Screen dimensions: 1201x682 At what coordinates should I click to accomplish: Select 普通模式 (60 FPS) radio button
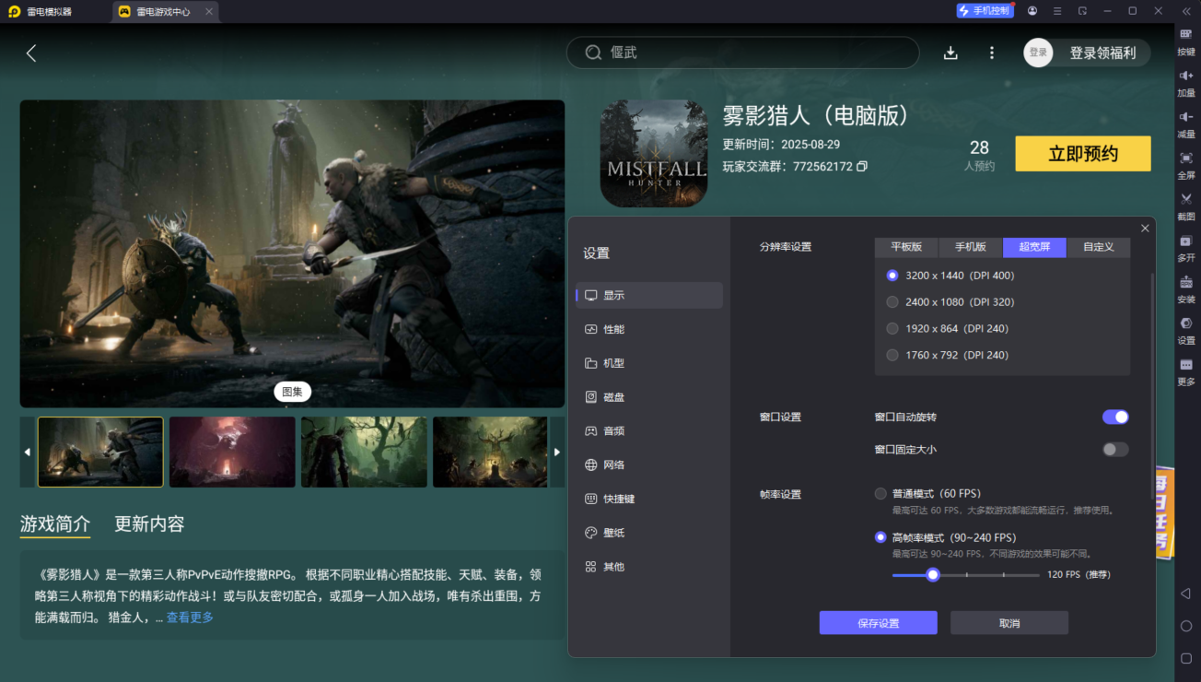[x=881, y=494]
